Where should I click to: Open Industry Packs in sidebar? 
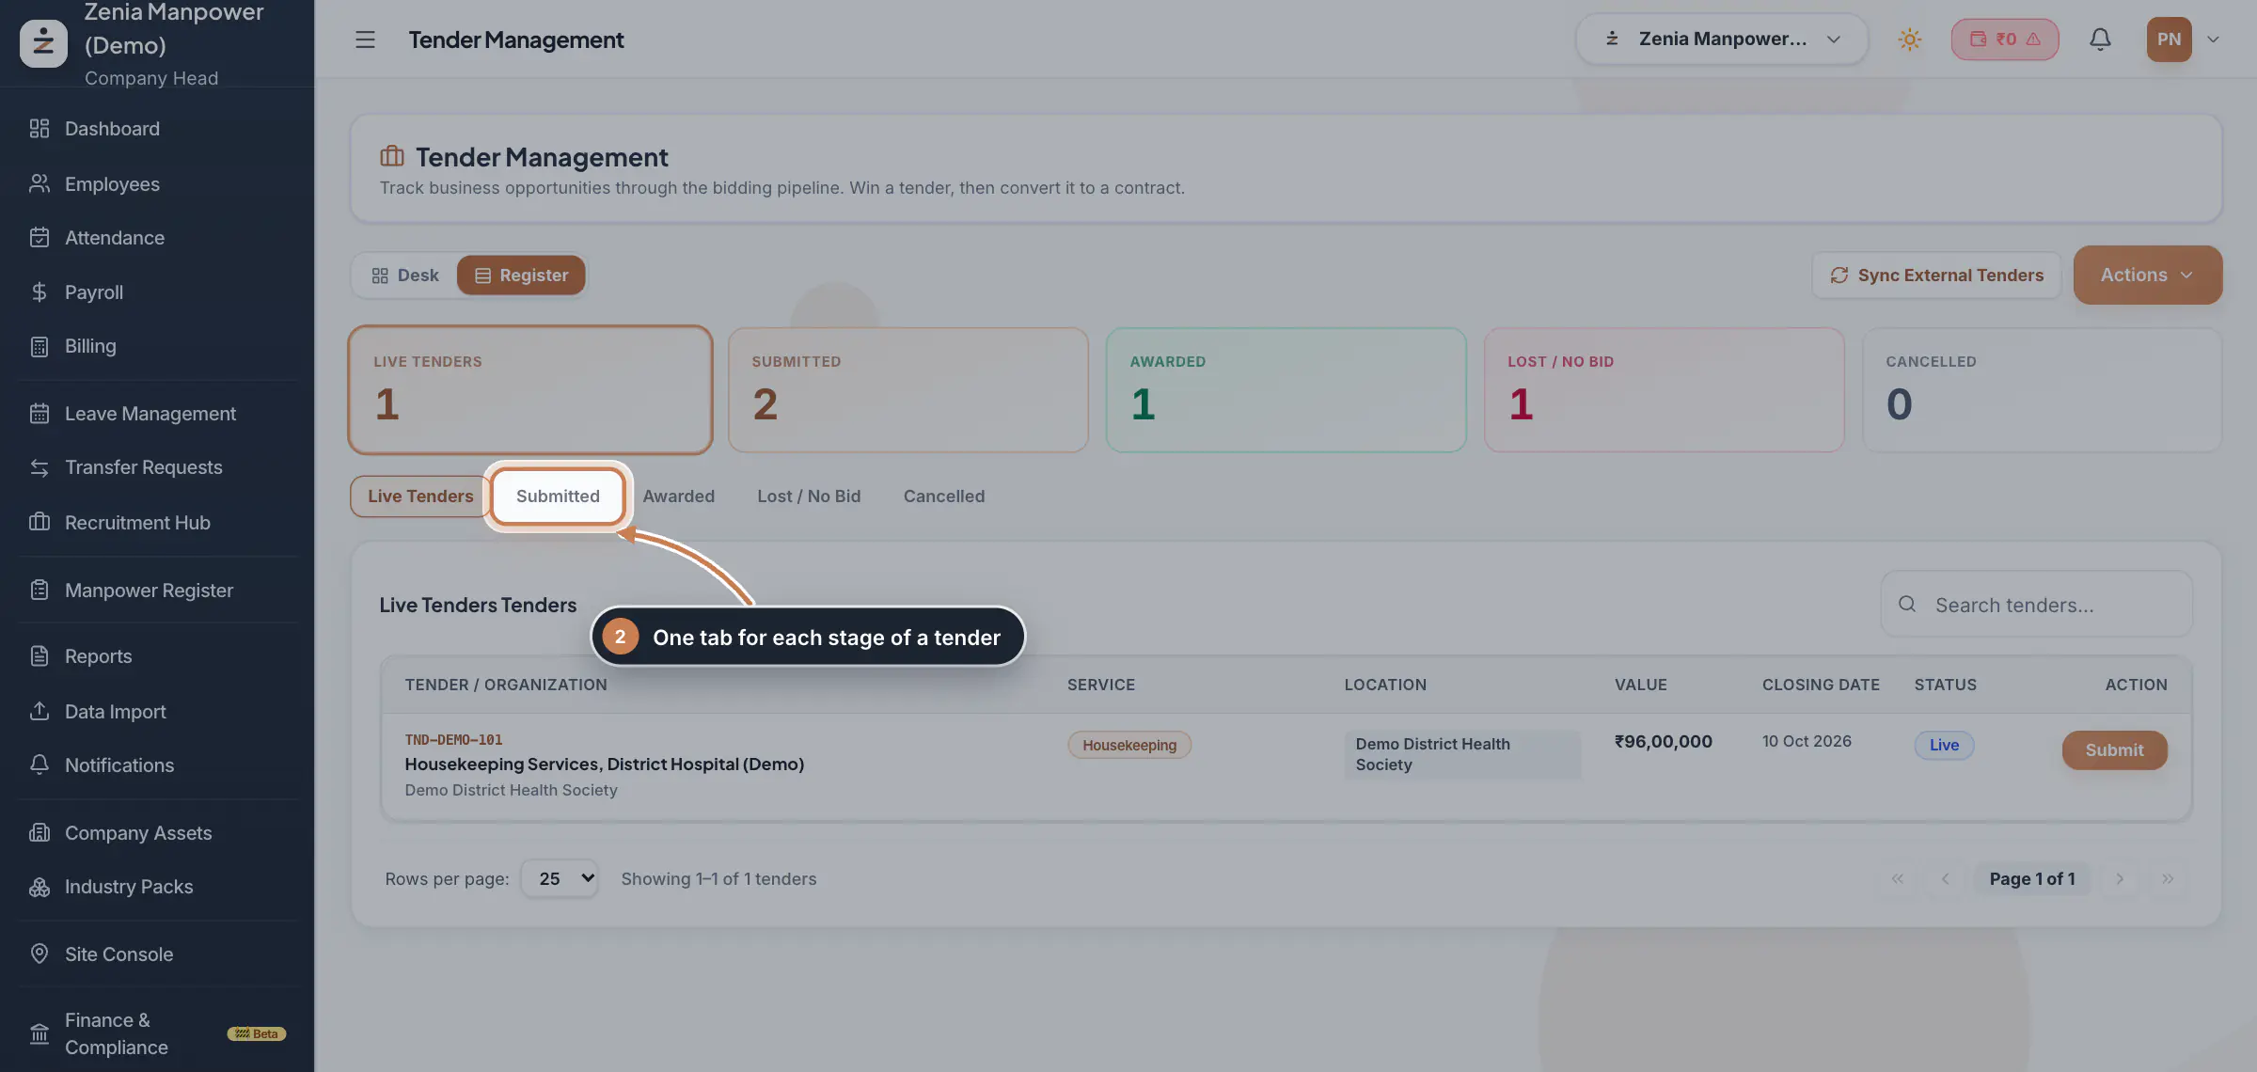[x=128, y=887]
